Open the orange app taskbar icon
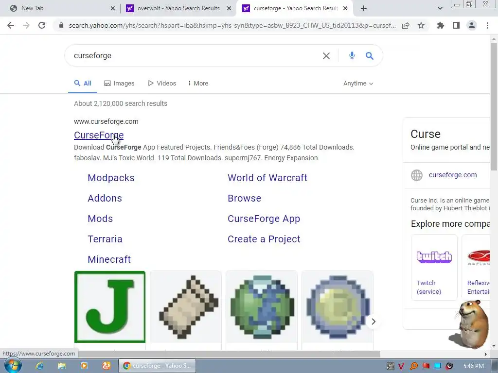 point(107,366)
